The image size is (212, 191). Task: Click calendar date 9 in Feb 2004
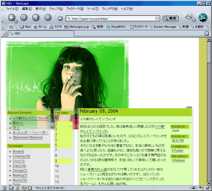click(x=56, y=161)
